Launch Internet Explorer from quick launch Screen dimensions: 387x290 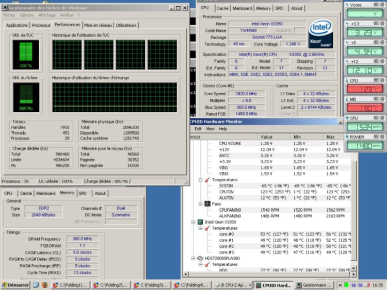click(36, 285)
